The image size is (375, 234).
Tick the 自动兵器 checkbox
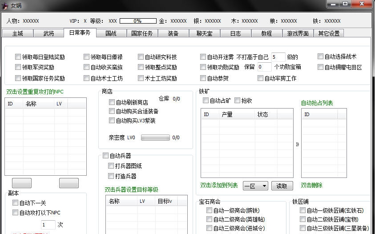click(x=105, y=156)
